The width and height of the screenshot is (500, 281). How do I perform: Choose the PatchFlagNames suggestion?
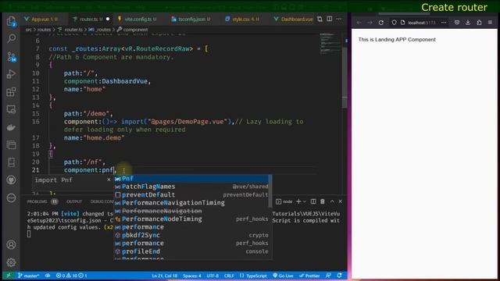pyautogui.click(x=192, y=187)
